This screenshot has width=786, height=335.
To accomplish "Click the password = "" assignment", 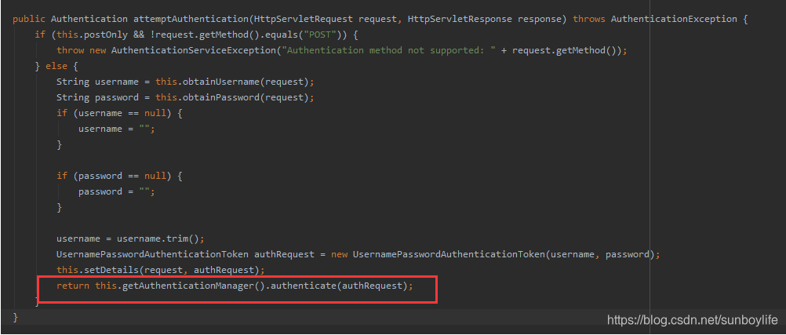I will pyautogui.click(x=117, y=191).
